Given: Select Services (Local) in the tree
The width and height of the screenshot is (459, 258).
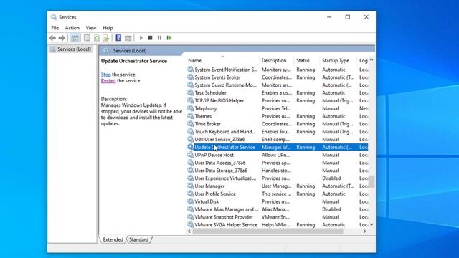Looking at the screenshot, I should 71,49.
